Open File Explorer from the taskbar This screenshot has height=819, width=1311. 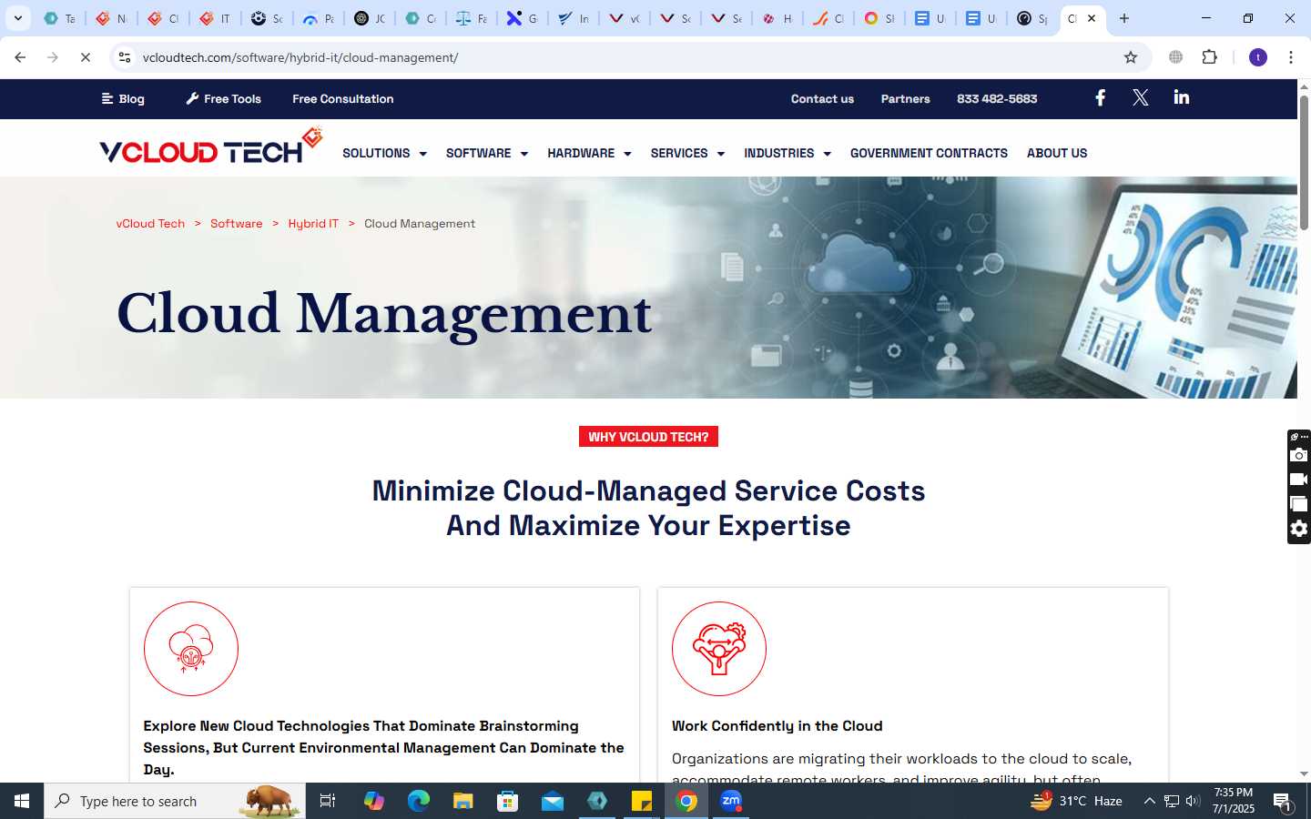tap(463, 801)
